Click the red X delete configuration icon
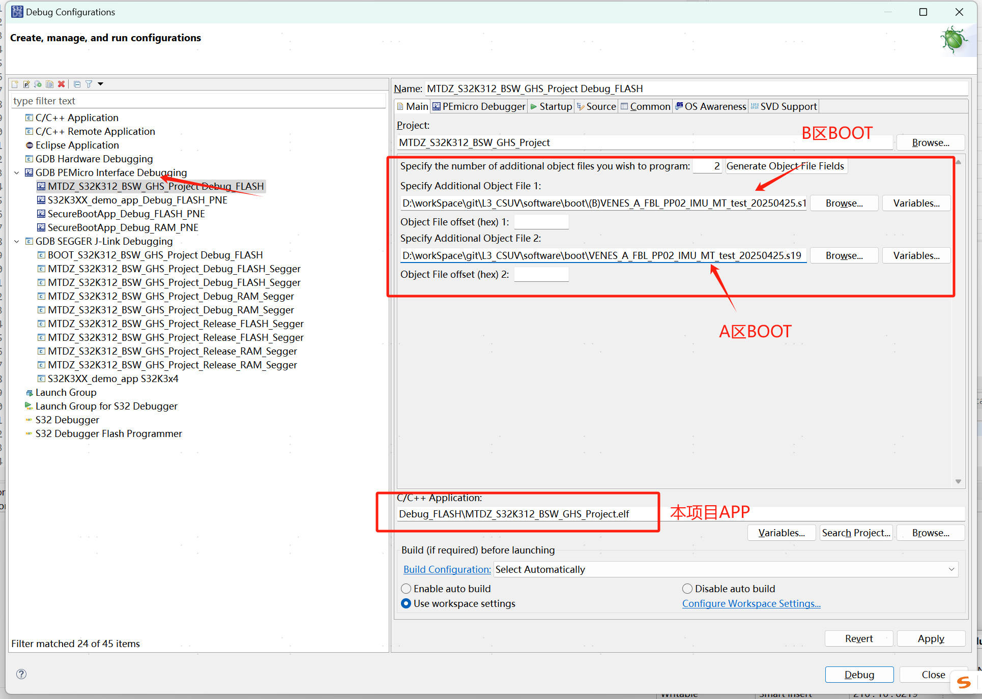Image resolution: width=982 pixels, height=699 pixels. coord(61,84)
